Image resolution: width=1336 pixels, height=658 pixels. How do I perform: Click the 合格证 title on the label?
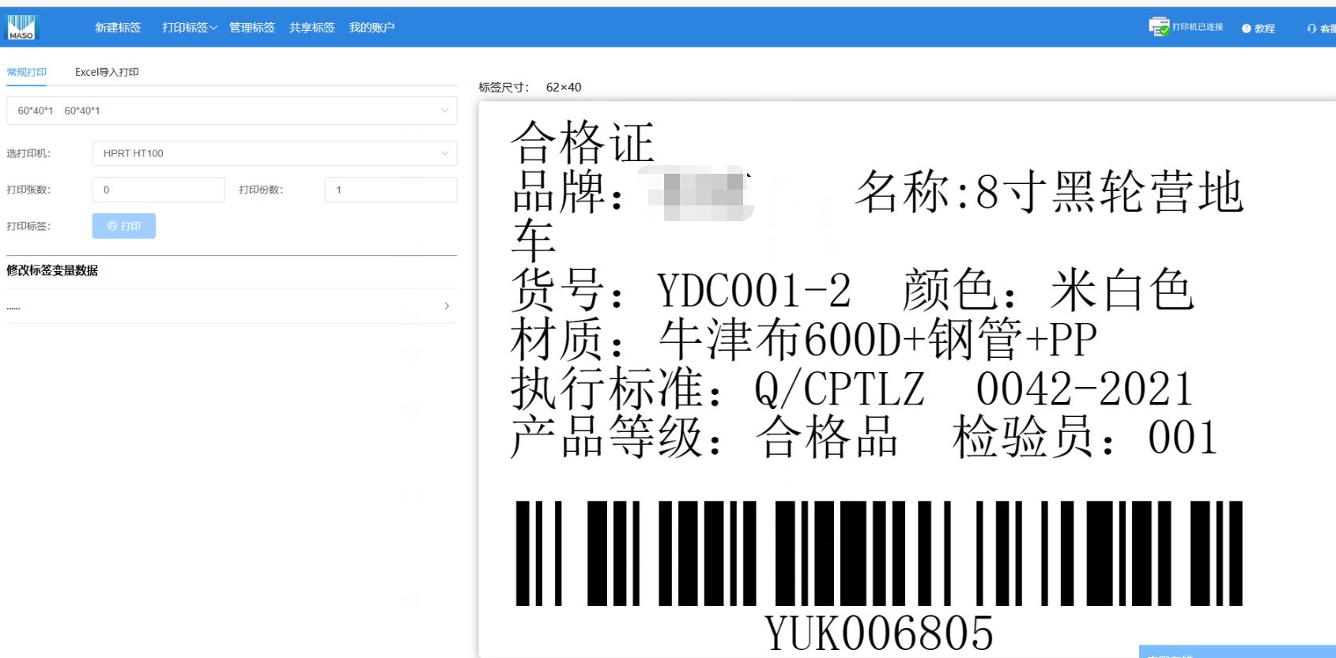point(583,142)
